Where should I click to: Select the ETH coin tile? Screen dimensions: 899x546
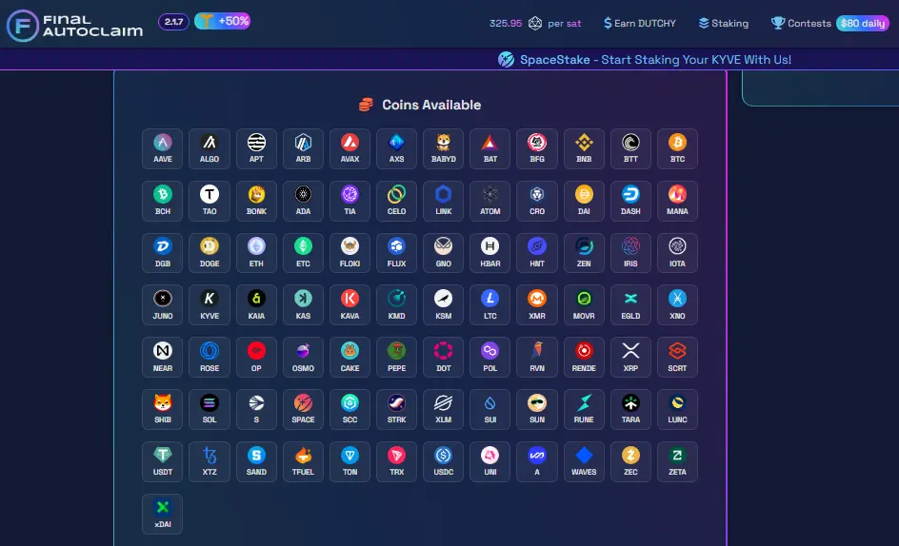click(x=256, y=253)
